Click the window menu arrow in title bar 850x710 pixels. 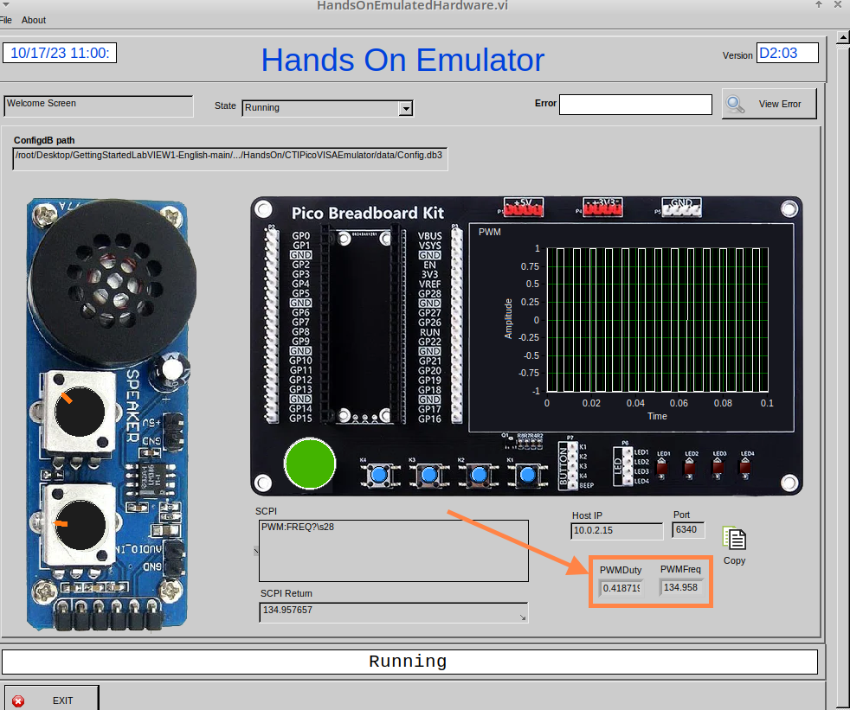tap(6, 5)
